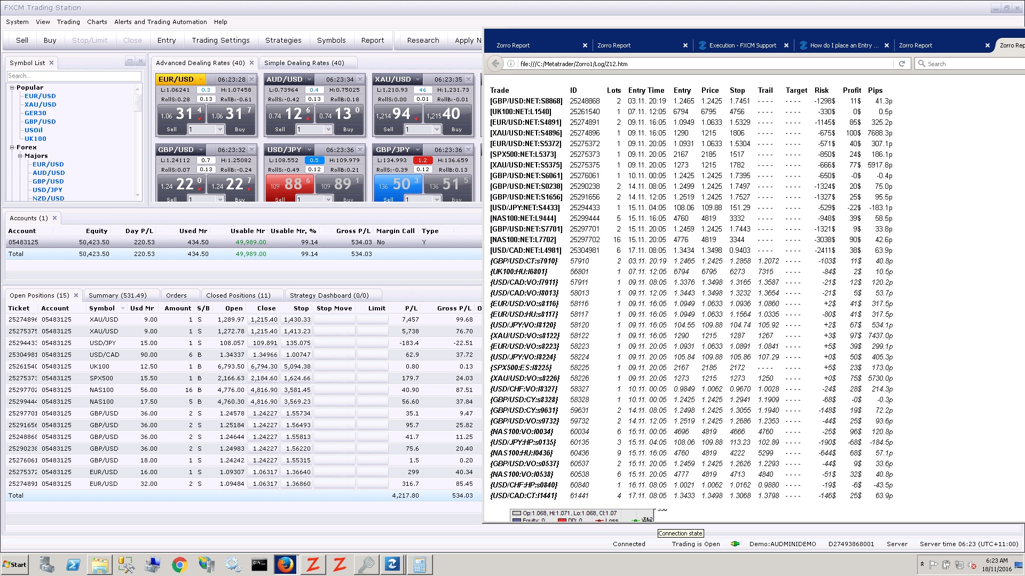Click the Server Manager taskbar icon

pos(46,564)
